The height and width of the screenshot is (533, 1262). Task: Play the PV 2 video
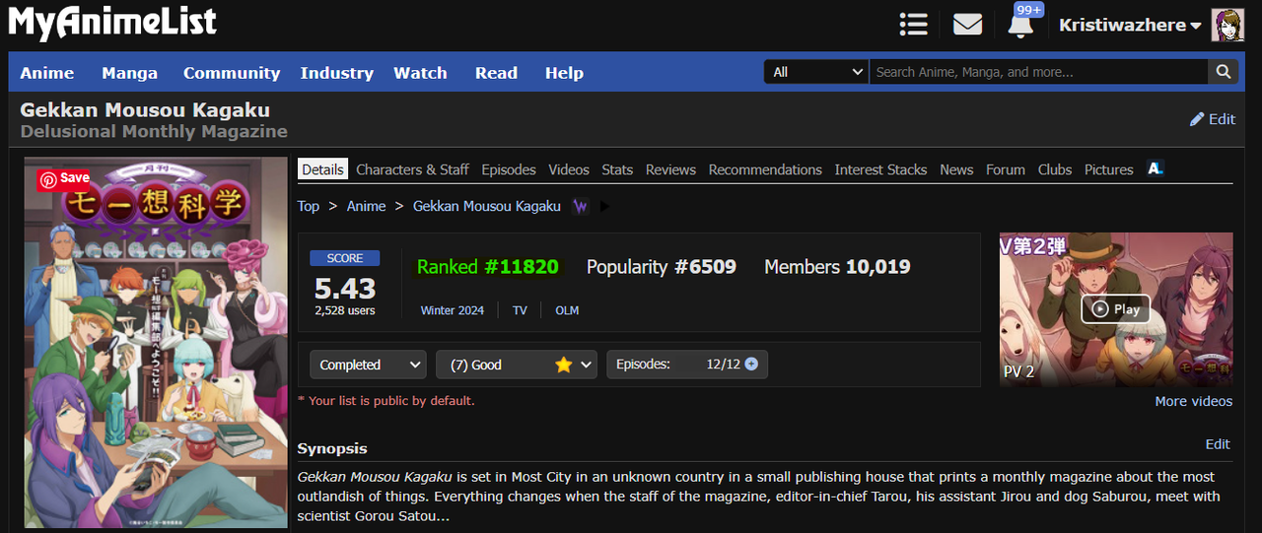tap(1115, 309)
